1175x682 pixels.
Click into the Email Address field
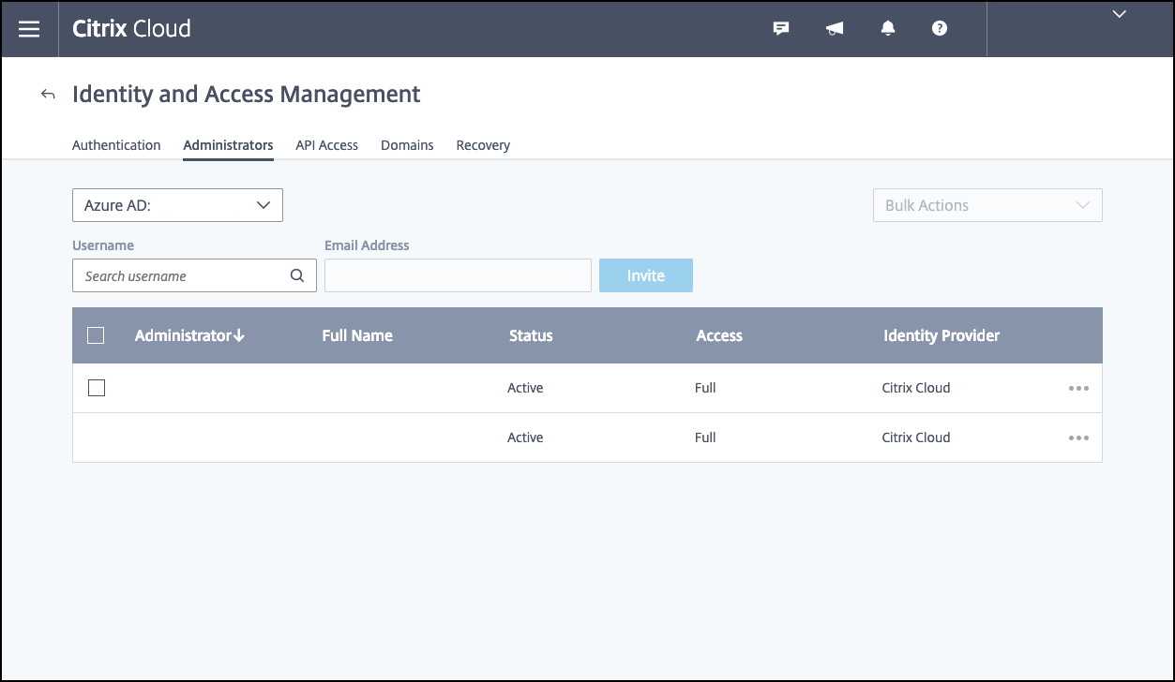[x=458, y=275]
